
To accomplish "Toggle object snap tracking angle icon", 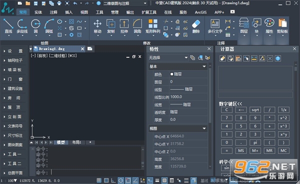I will tap(135, 180).
